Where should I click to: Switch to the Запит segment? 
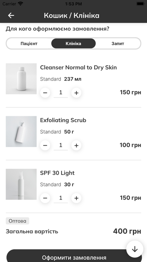tap(118, 43)
